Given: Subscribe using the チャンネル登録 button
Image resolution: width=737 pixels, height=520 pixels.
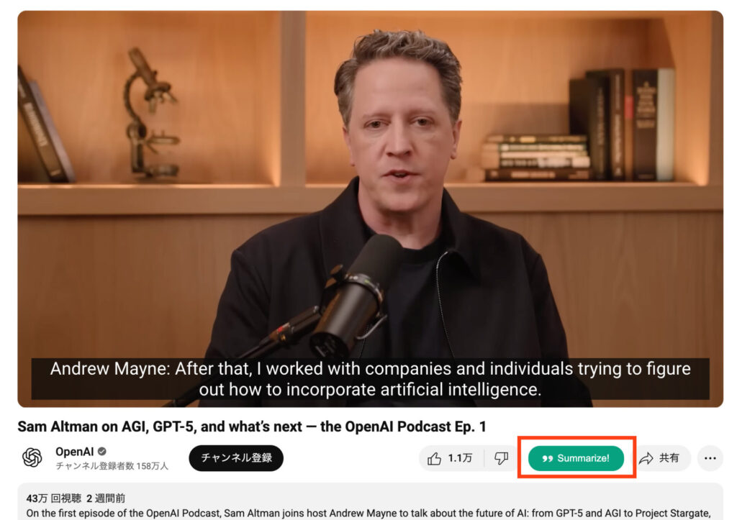Looking at the screenshot, I should click(236, 458).
